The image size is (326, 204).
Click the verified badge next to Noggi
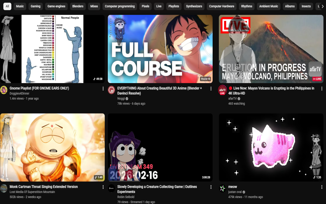127,99
